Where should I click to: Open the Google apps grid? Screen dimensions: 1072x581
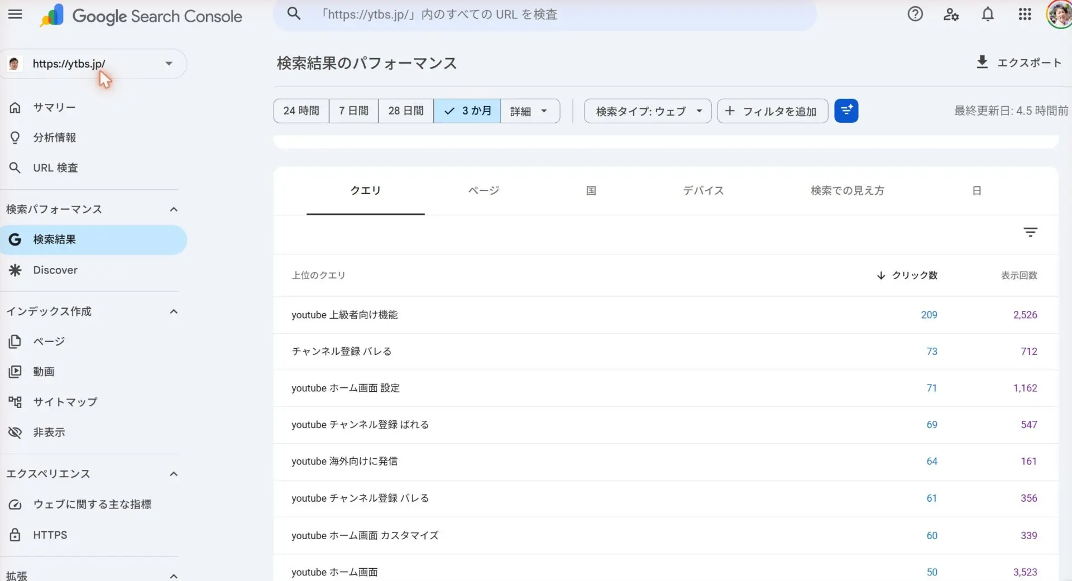click(x=1025, y=14)
